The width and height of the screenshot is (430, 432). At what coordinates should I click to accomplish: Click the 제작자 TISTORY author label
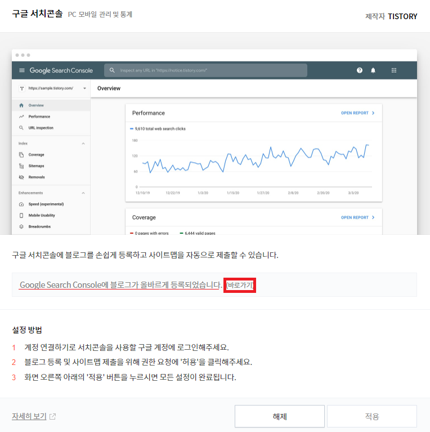point(391,16)
